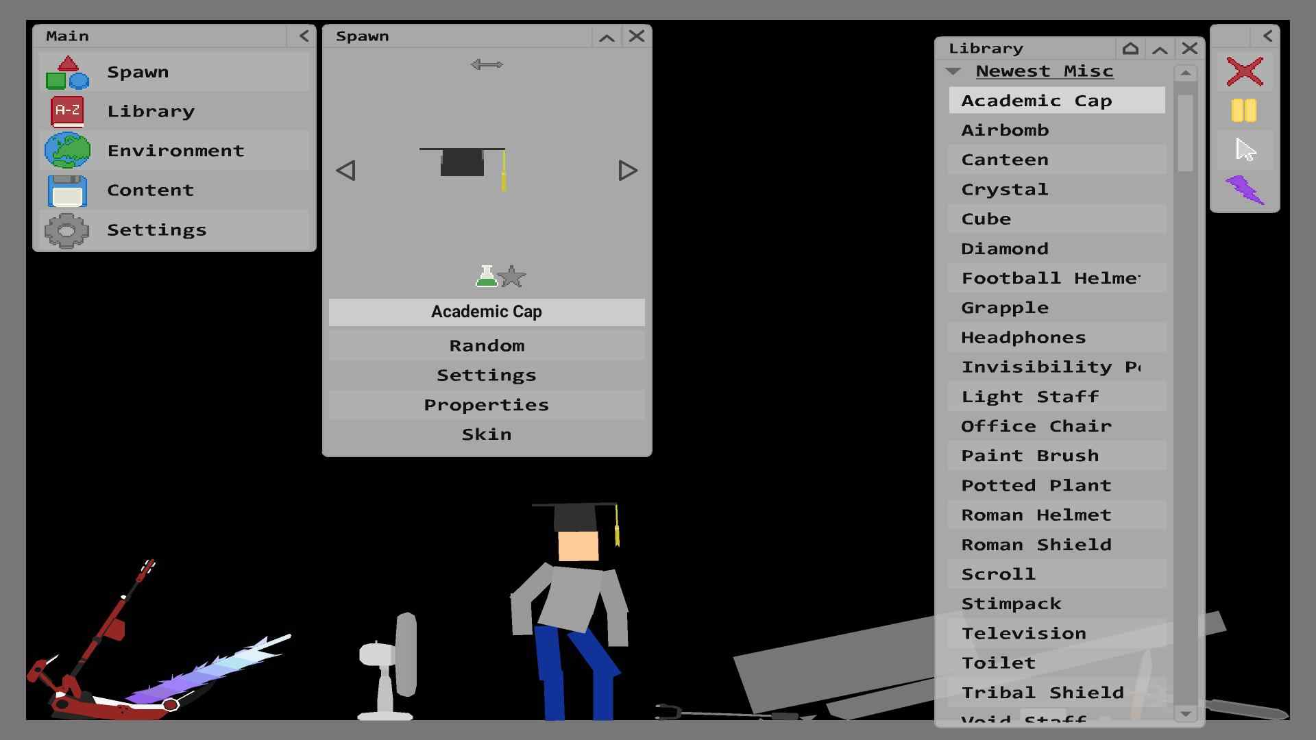1316x740 pixels.
Task: Click the right arrow navigation icon
Action: coord(626,170)
